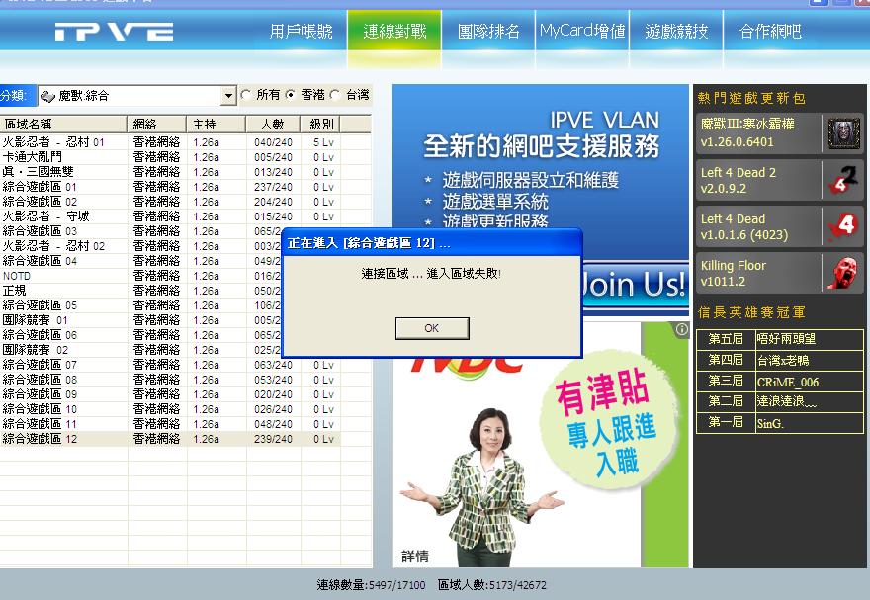Select row 綜合遊戲區 11

click(x=170, y=424)
